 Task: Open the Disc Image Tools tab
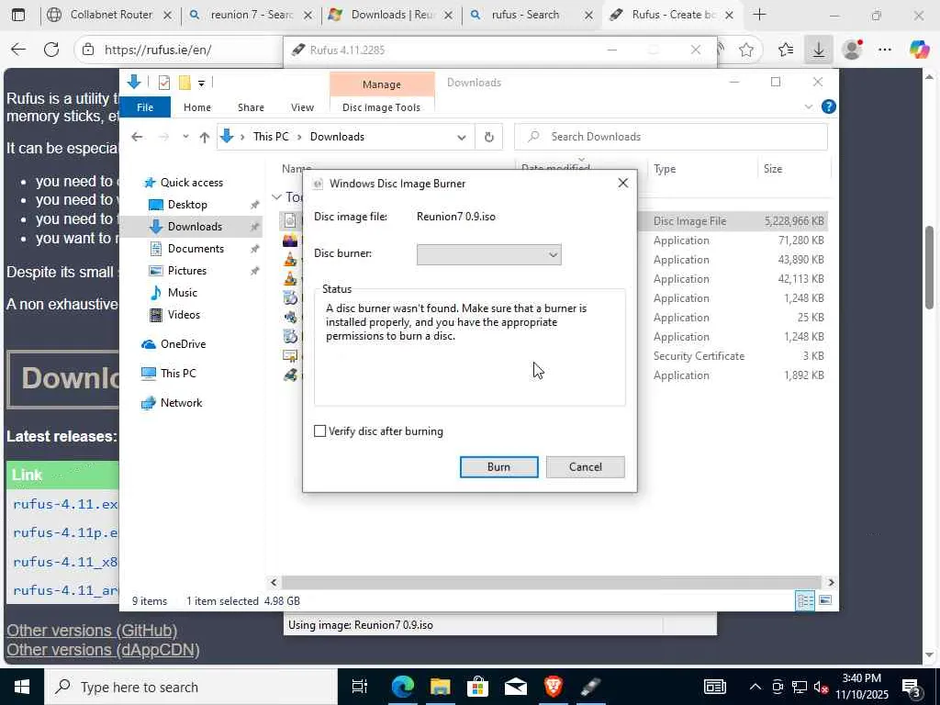[x=381, y=107]
